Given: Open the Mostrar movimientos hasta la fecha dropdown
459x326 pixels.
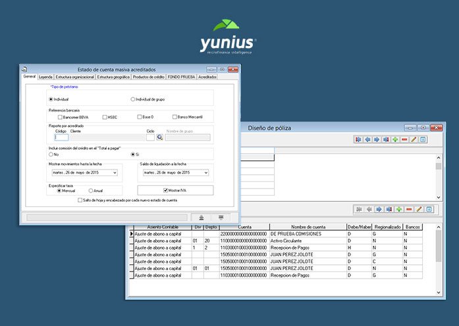Looking at the screenshot, I should click(115, 172).
